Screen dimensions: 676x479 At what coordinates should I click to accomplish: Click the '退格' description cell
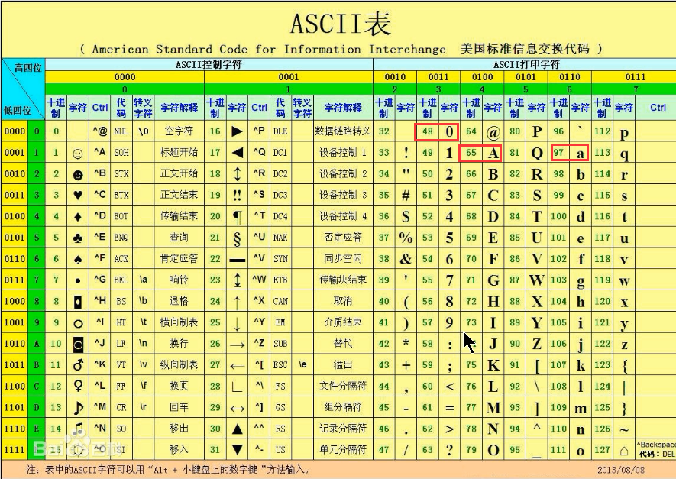[x=179, y=301]
